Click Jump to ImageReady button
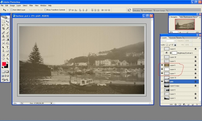202x121 pixels. (x=5, y=80)
